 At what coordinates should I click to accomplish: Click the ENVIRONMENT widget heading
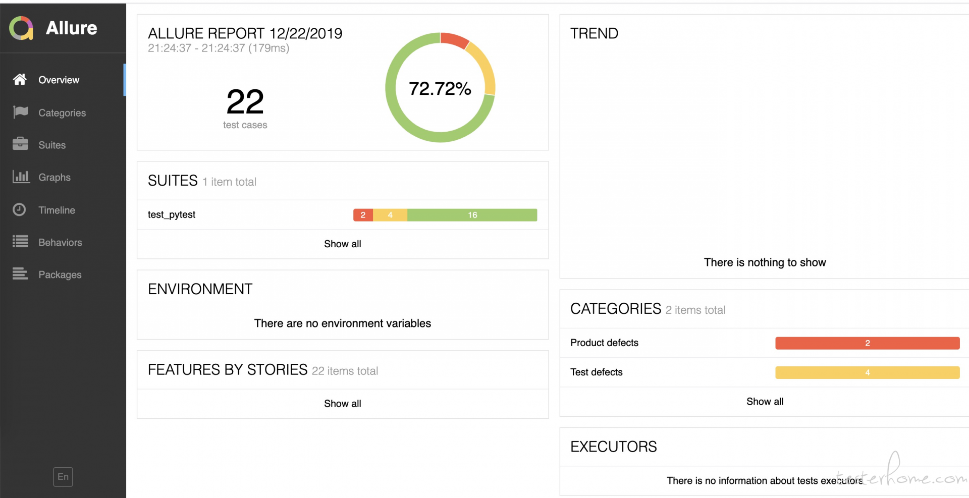pyautogui.click(x=200, y=289)
